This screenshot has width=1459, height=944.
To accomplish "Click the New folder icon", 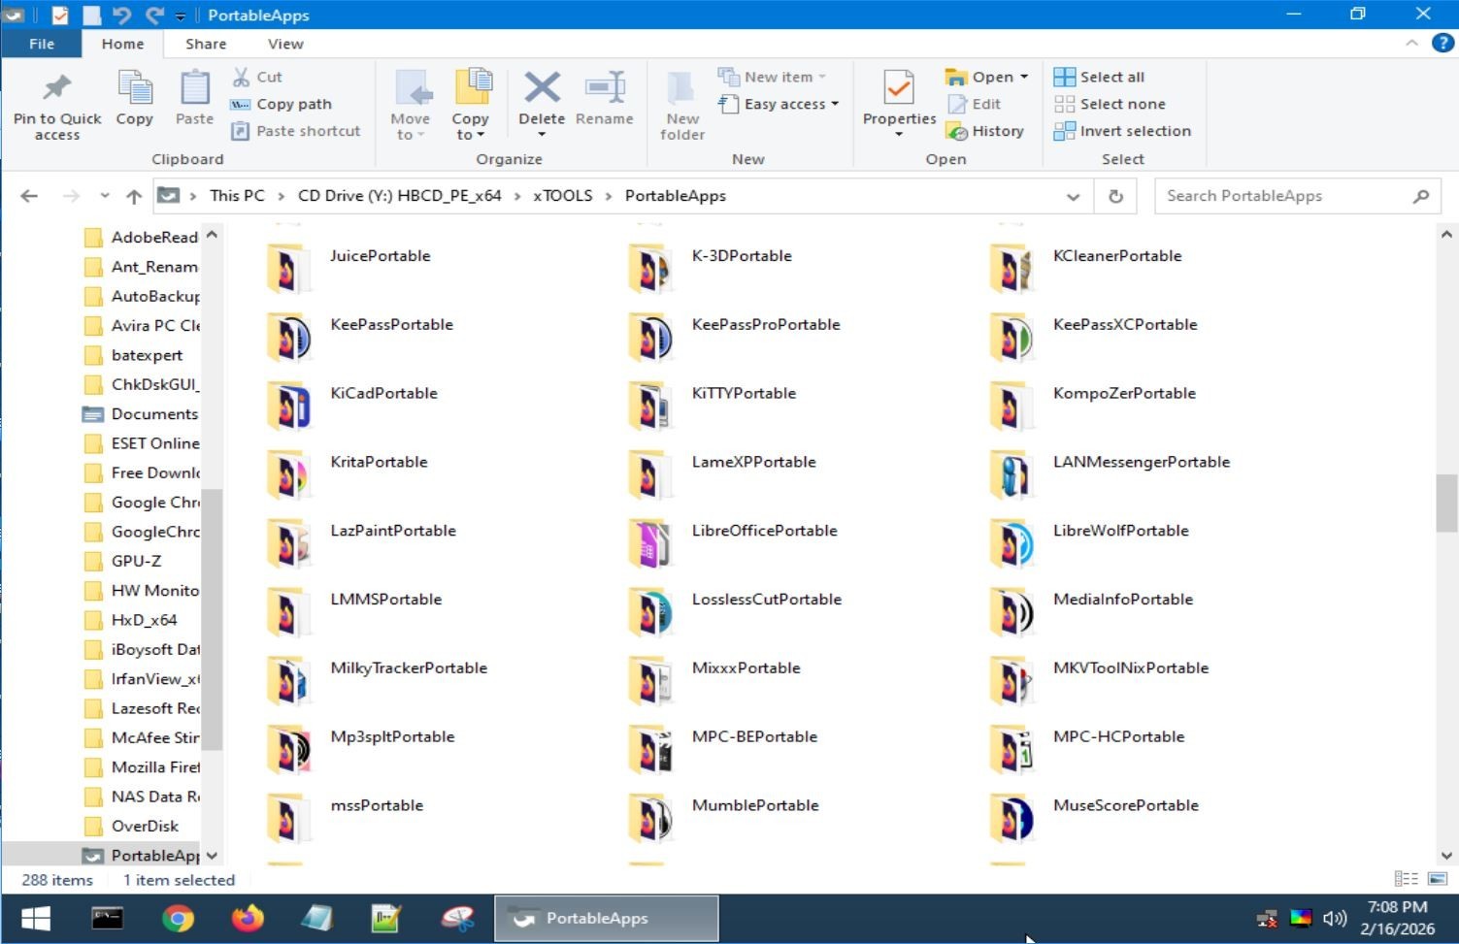I will click(x=681, y=88).
